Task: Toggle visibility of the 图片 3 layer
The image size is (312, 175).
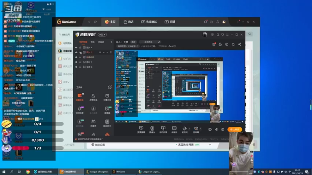Action: point(76,52)
